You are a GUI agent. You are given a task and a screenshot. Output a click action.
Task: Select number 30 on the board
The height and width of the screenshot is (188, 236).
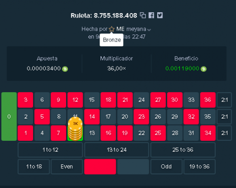(x=175, y=100)
